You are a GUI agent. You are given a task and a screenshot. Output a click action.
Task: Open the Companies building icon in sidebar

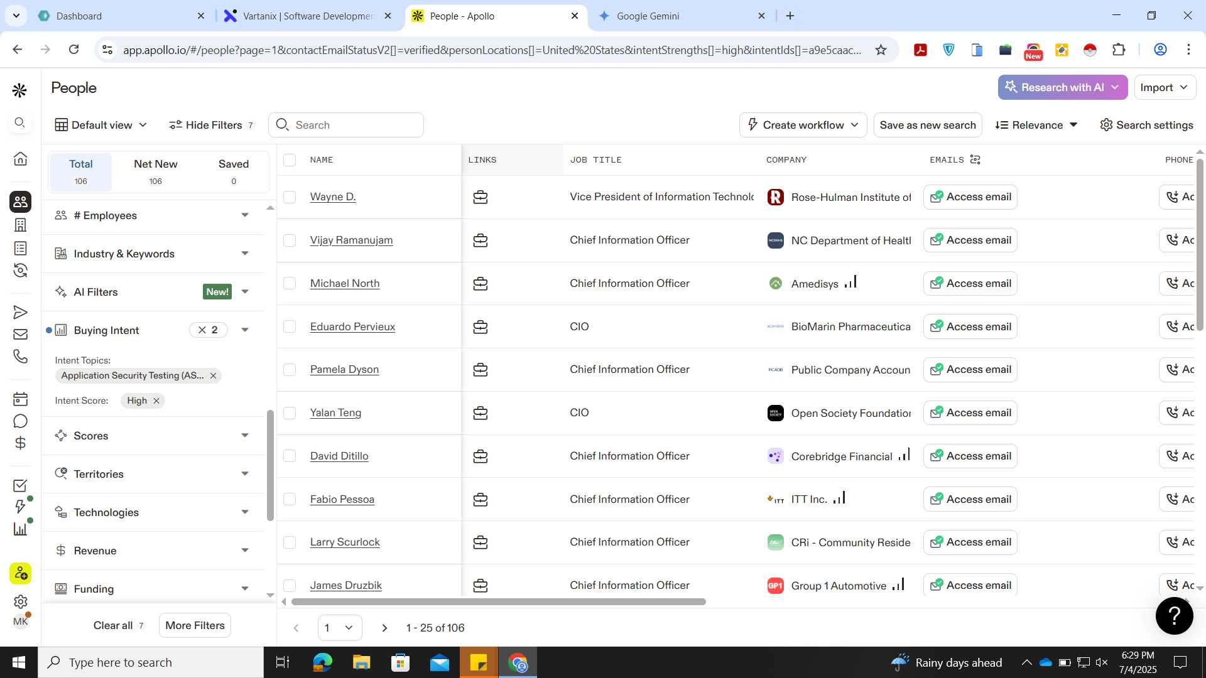20,225
